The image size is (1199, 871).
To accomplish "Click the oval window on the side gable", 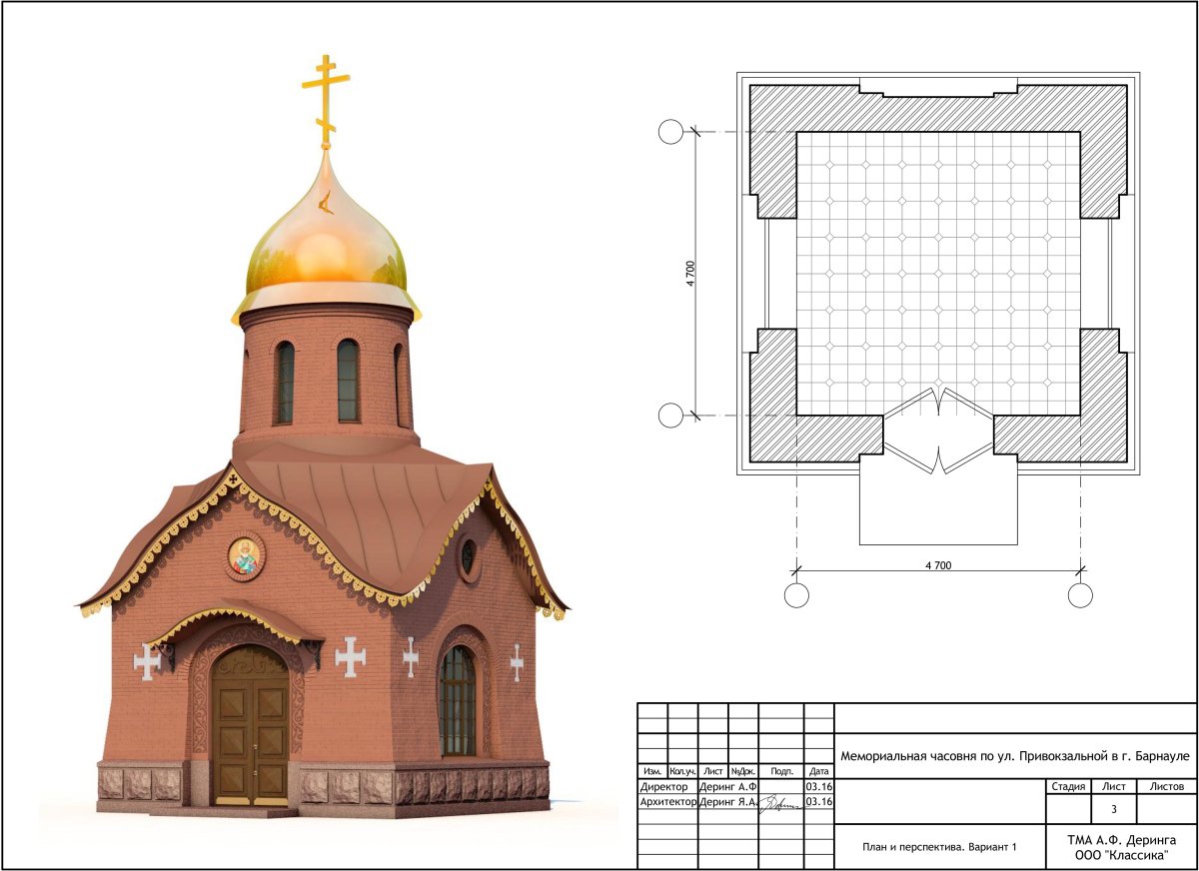I will [x=468, y=557].
